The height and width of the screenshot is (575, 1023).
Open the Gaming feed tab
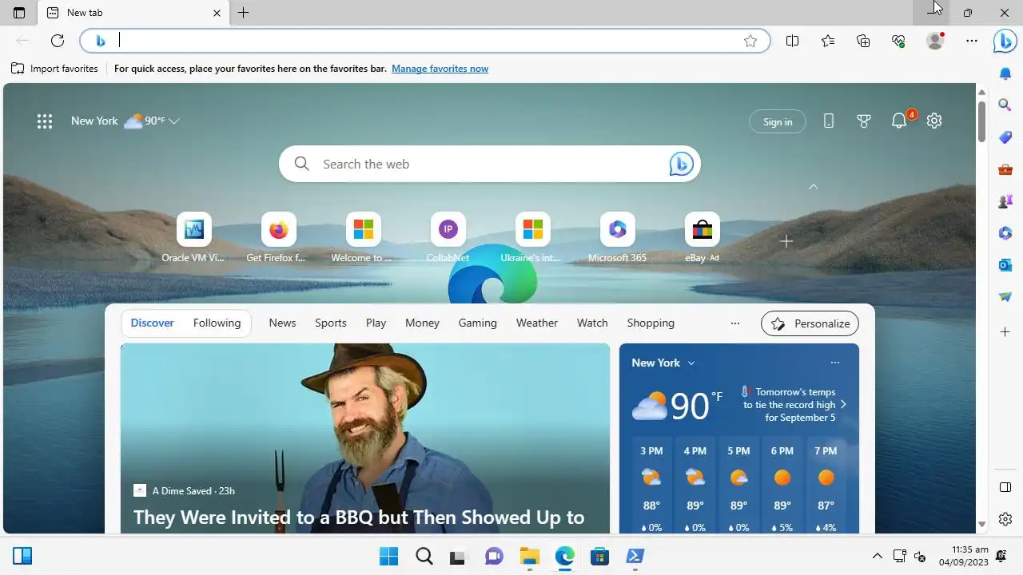tap(477, 323)
